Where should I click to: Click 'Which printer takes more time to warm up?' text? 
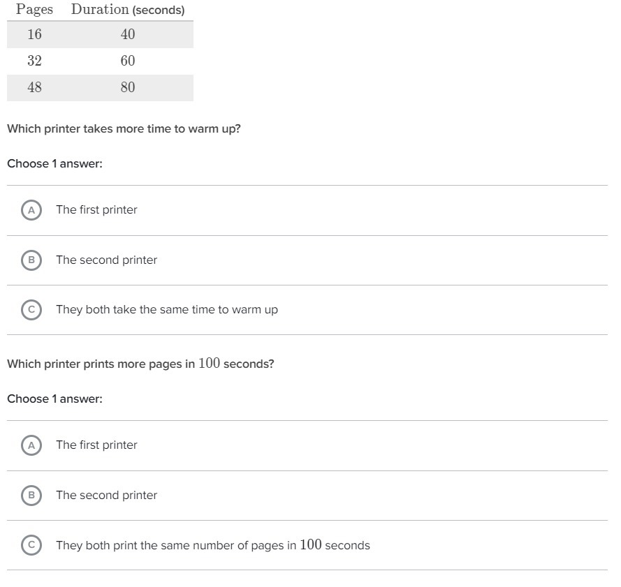pos(124,129)
